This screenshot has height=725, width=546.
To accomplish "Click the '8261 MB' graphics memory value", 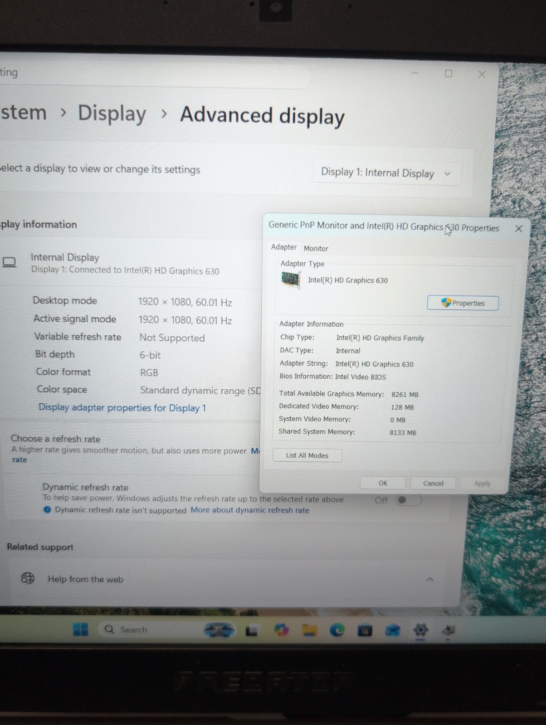I will point(405,394).
